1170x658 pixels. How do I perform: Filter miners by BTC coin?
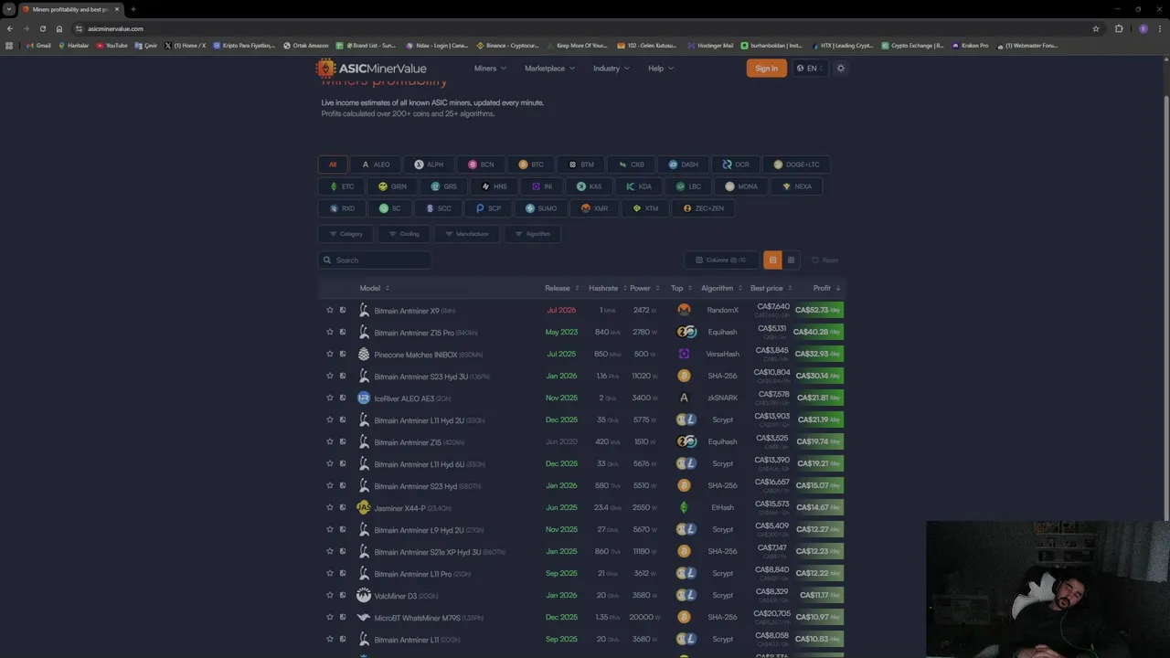click(531, 164)
